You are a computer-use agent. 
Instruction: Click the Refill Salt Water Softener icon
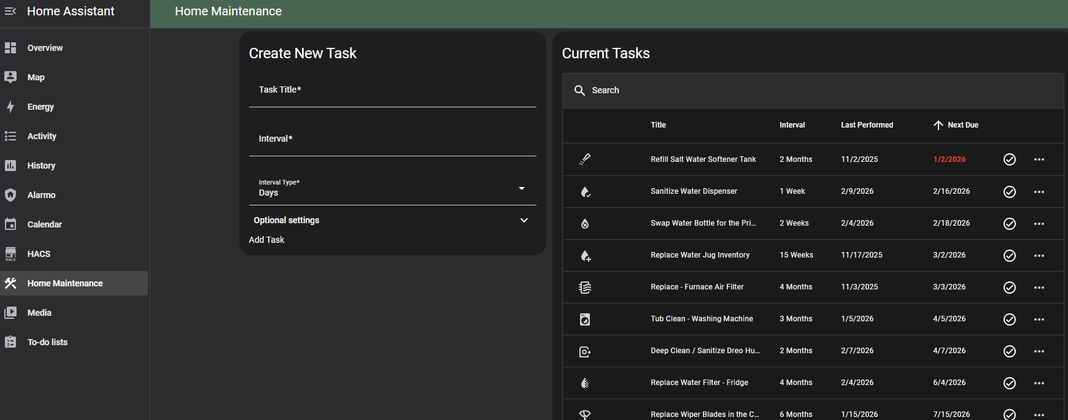(x=585, y=159)
